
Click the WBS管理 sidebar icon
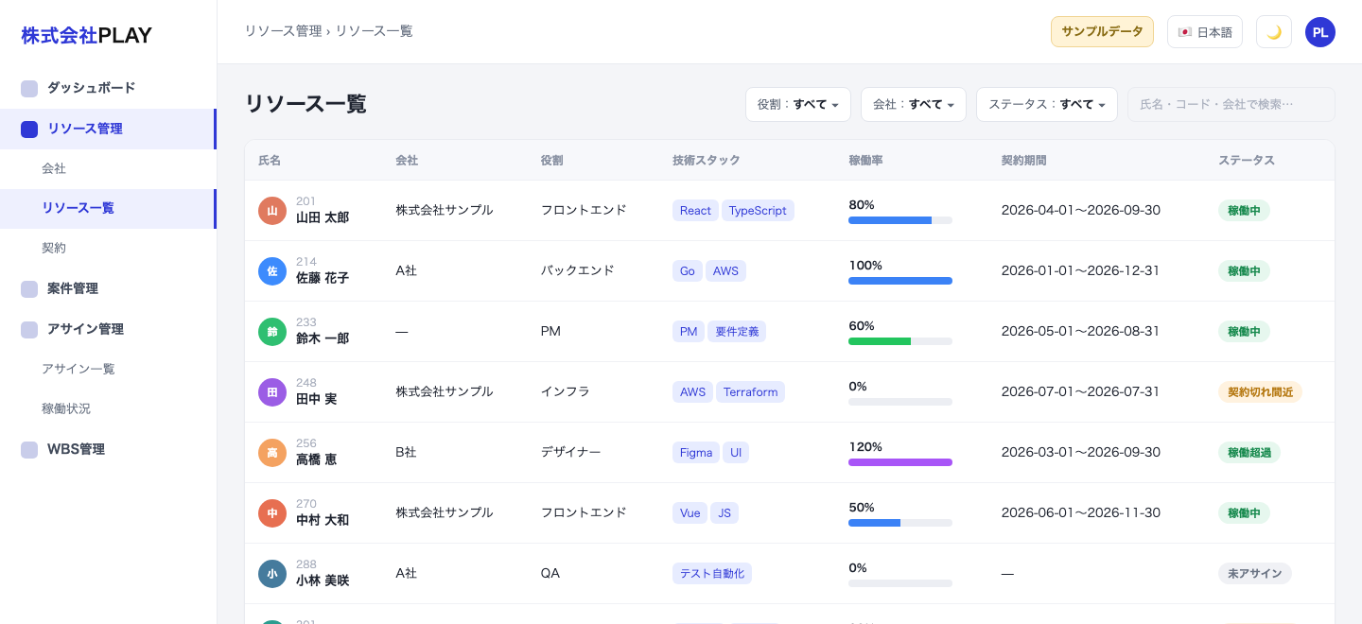coord(29,450)
